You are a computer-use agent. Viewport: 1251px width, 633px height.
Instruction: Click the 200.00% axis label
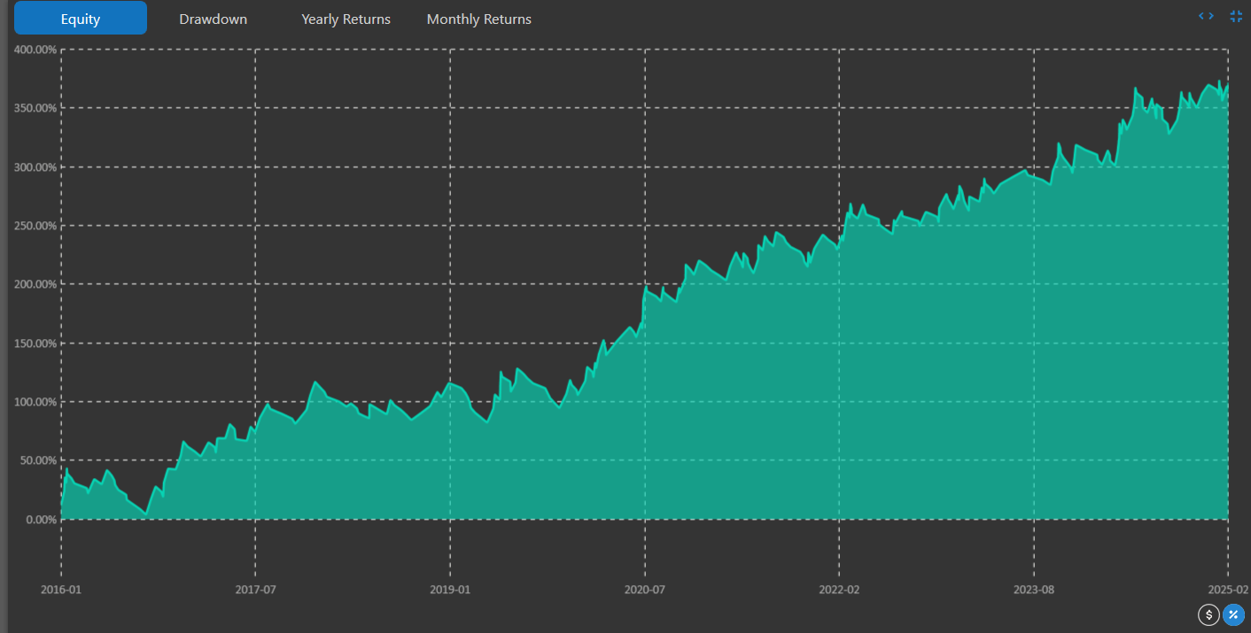coord(35,284)
